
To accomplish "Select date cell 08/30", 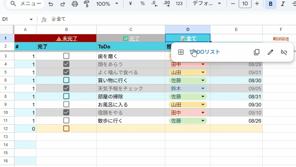I will click(x=236, y=81).
